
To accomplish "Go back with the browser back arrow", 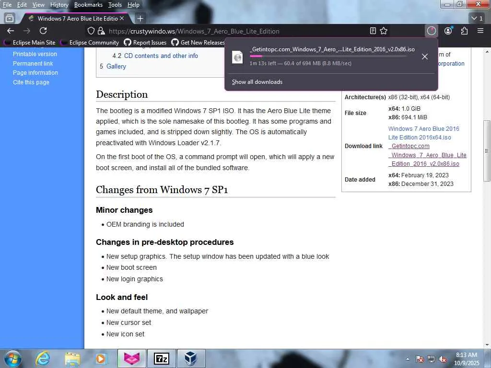I will pos(11,31).
